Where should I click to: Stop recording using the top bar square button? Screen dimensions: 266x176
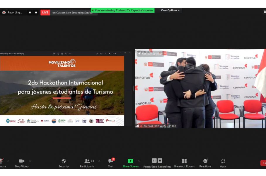[x=36, y=12]
